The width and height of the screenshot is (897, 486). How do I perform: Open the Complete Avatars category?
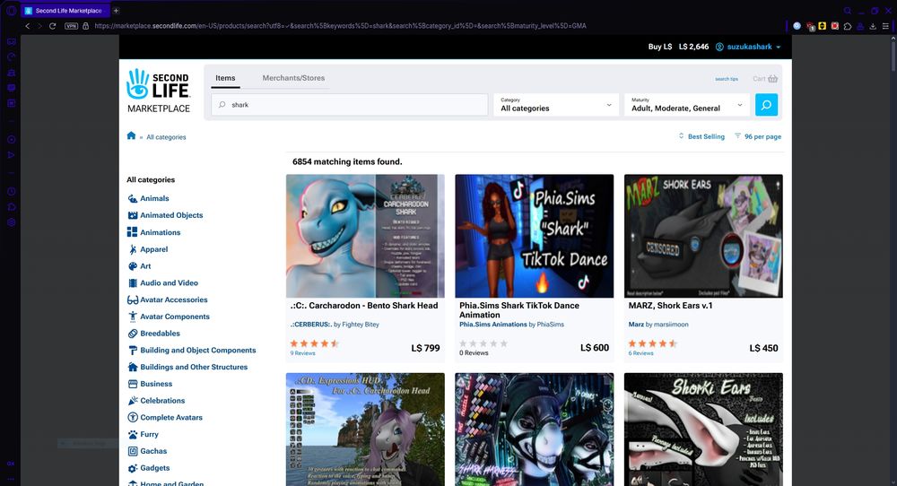pyautogui.click(x=171, y=417)
